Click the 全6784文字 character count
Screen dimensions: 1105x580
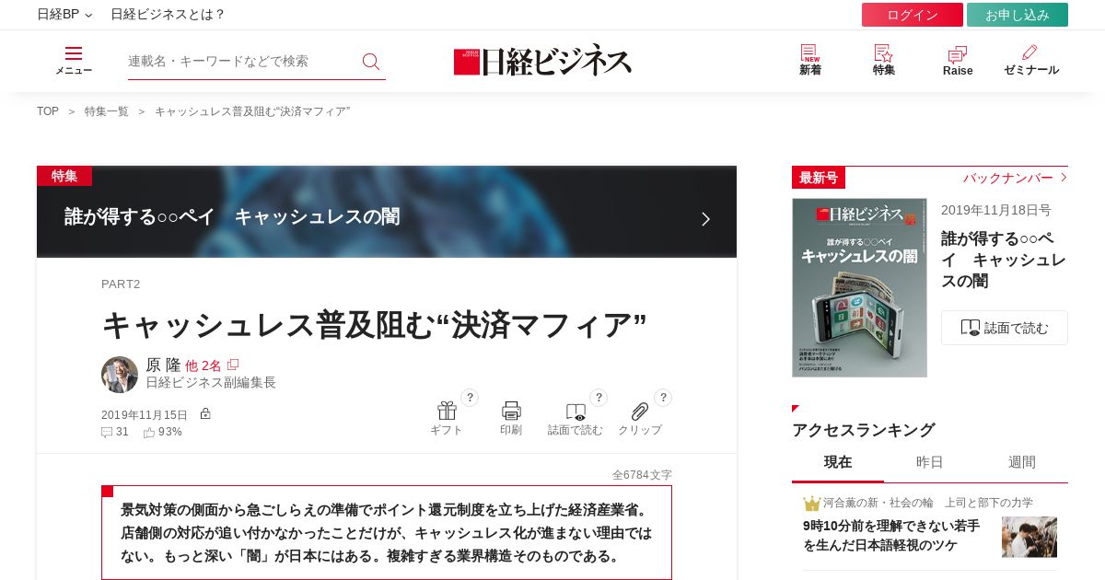pos(642,475)
